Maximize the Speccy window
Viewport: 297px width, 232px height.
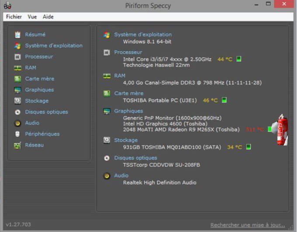268,4
